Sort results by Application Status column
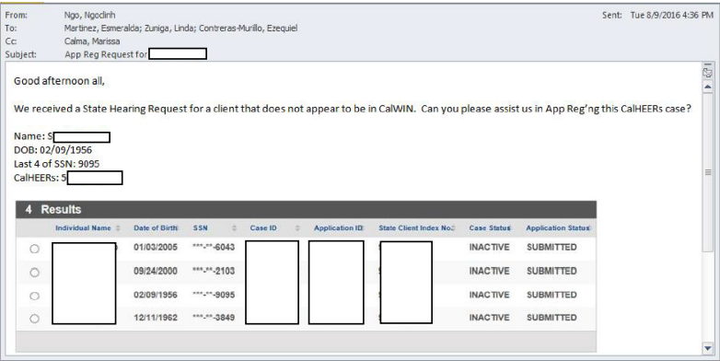The height and width of the screenshot is (361, 720). (558, 227)
